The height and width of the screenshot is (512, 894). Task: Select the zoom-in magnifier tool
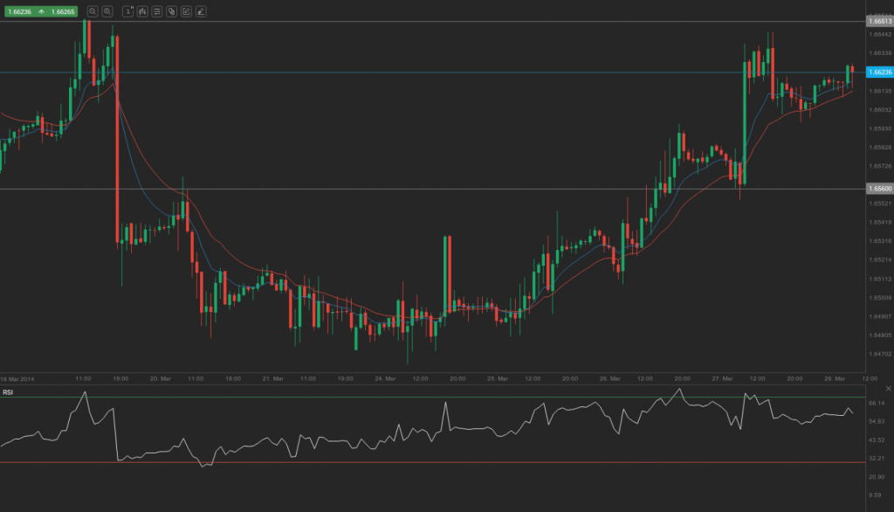[106, 11]
